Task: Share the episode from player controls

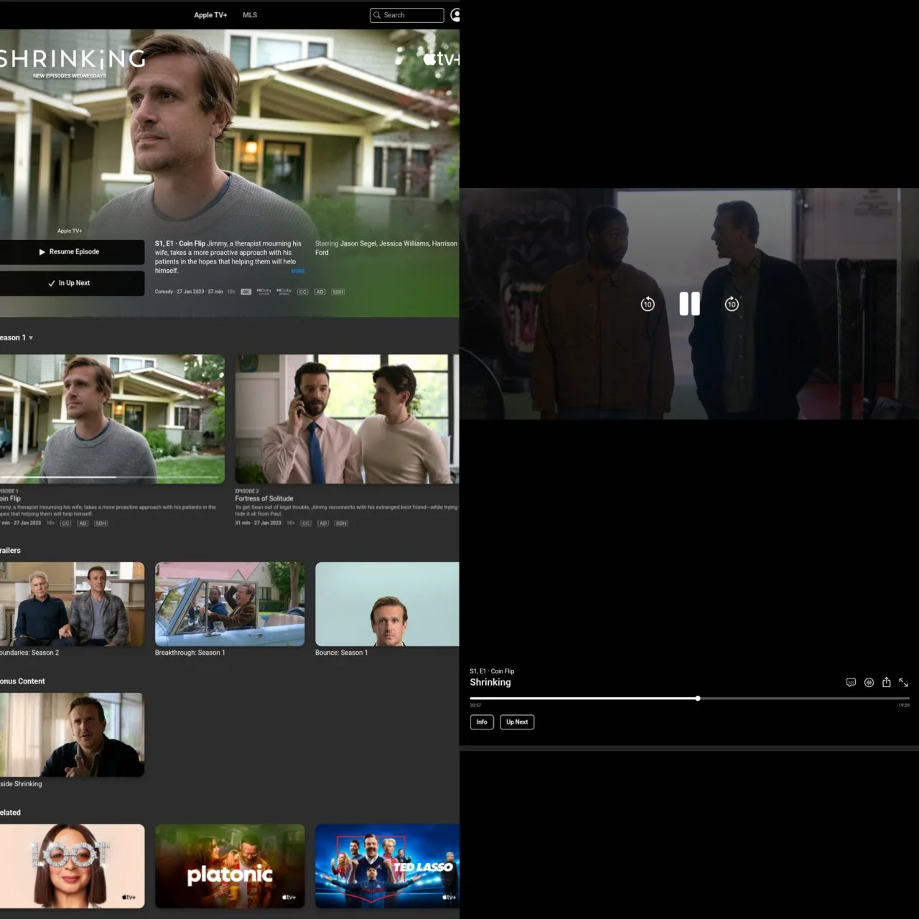Action: 886,682
